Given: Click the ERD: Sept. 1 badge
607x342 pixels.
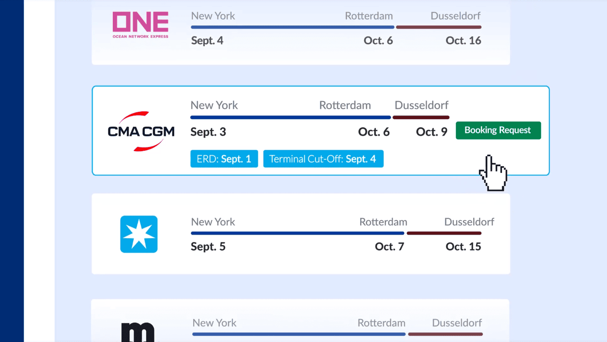Looking at the screenshot, I should 224,158.
